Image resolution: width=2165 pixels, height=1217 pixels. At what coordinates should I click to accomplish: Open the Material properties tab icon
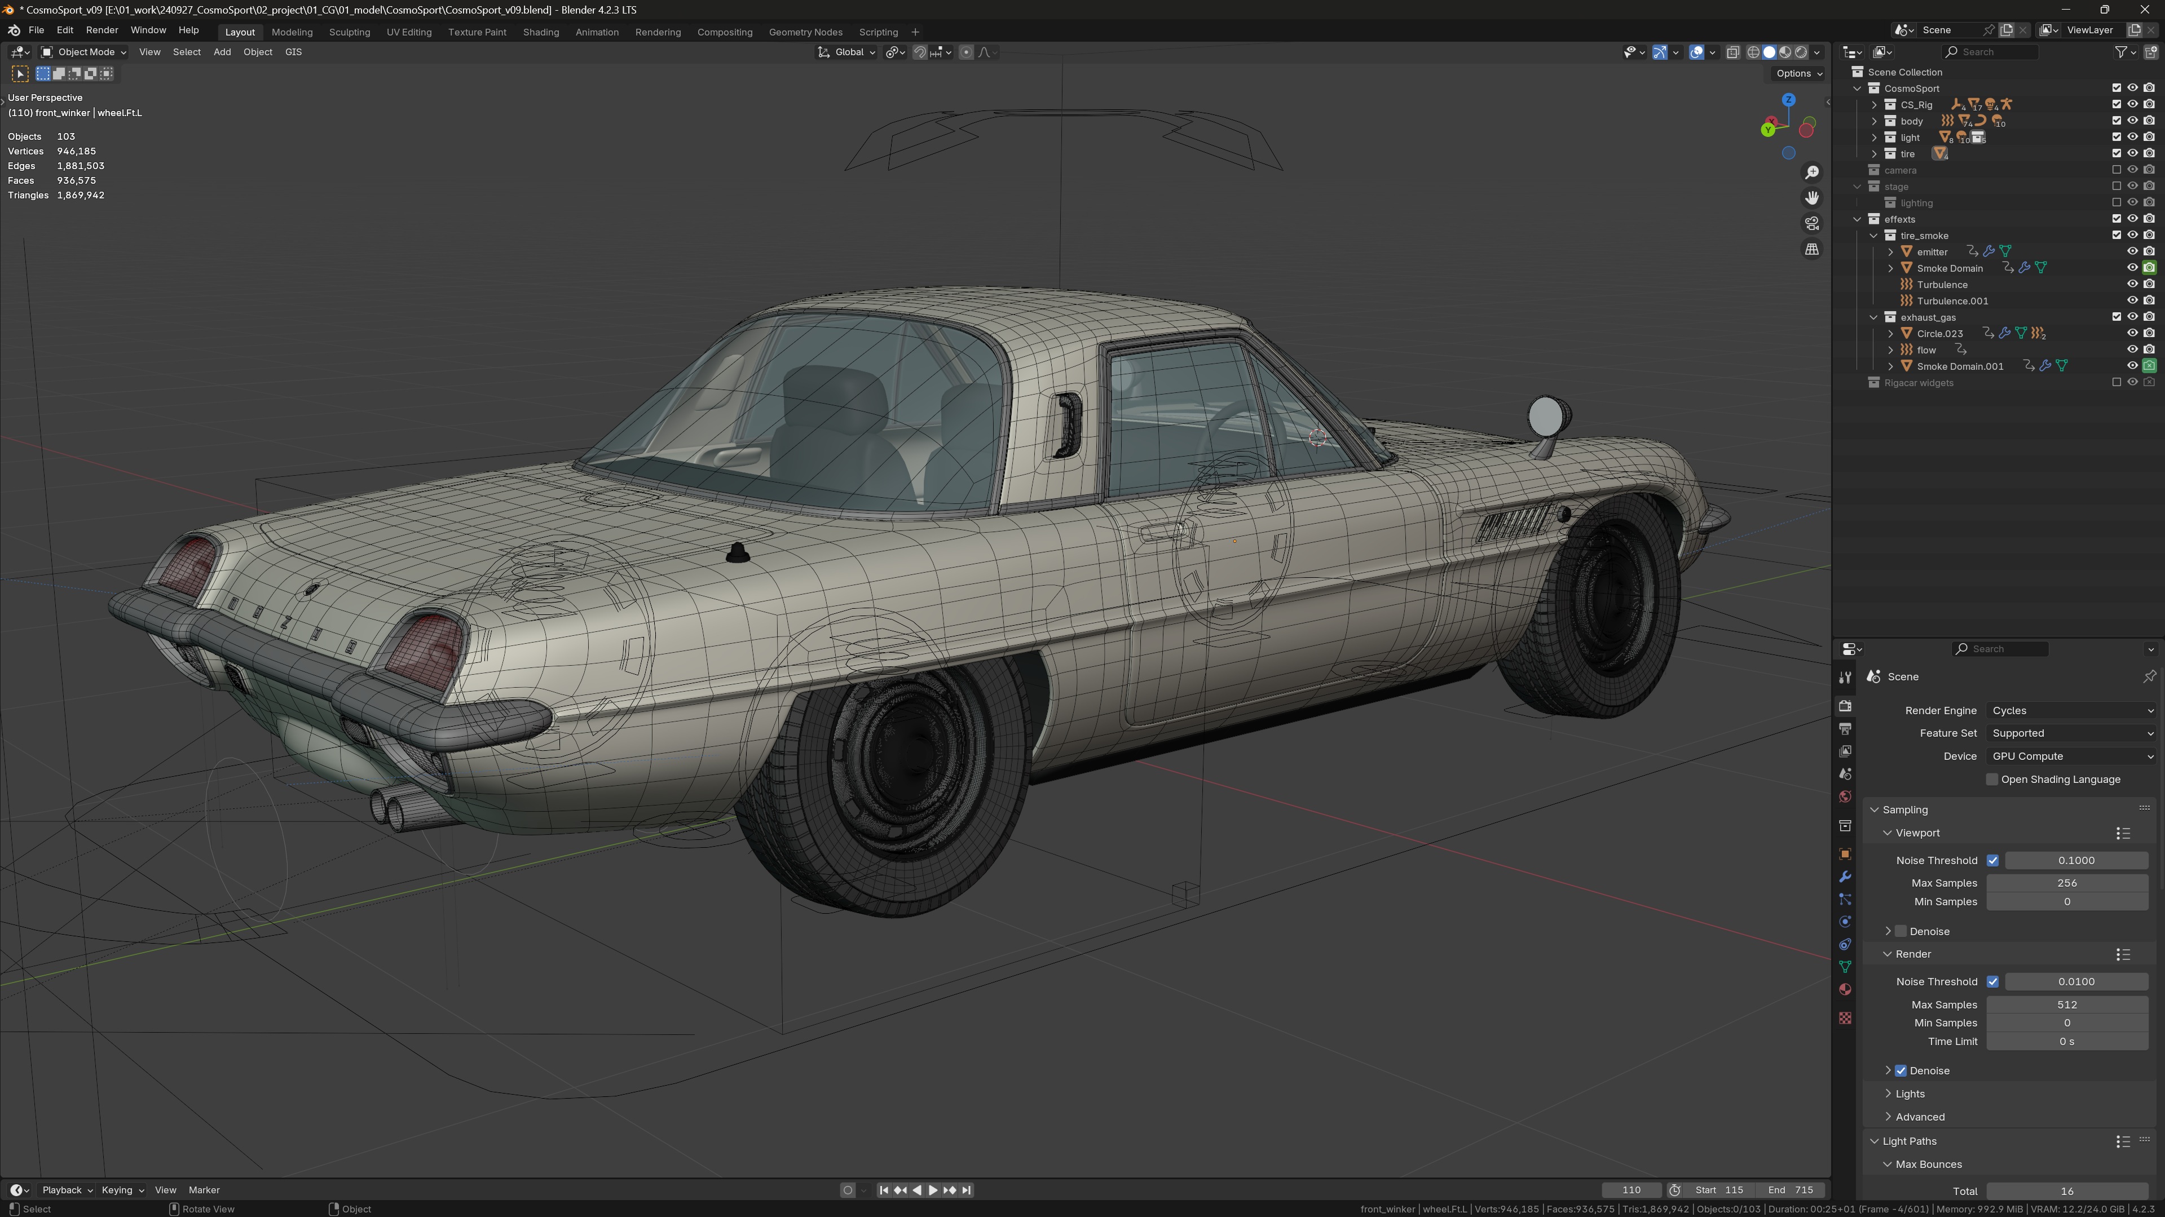[1845, 989]
